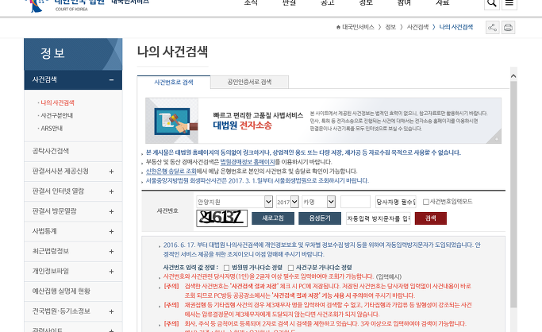Click the Court of Korea logo

[64, 5]
